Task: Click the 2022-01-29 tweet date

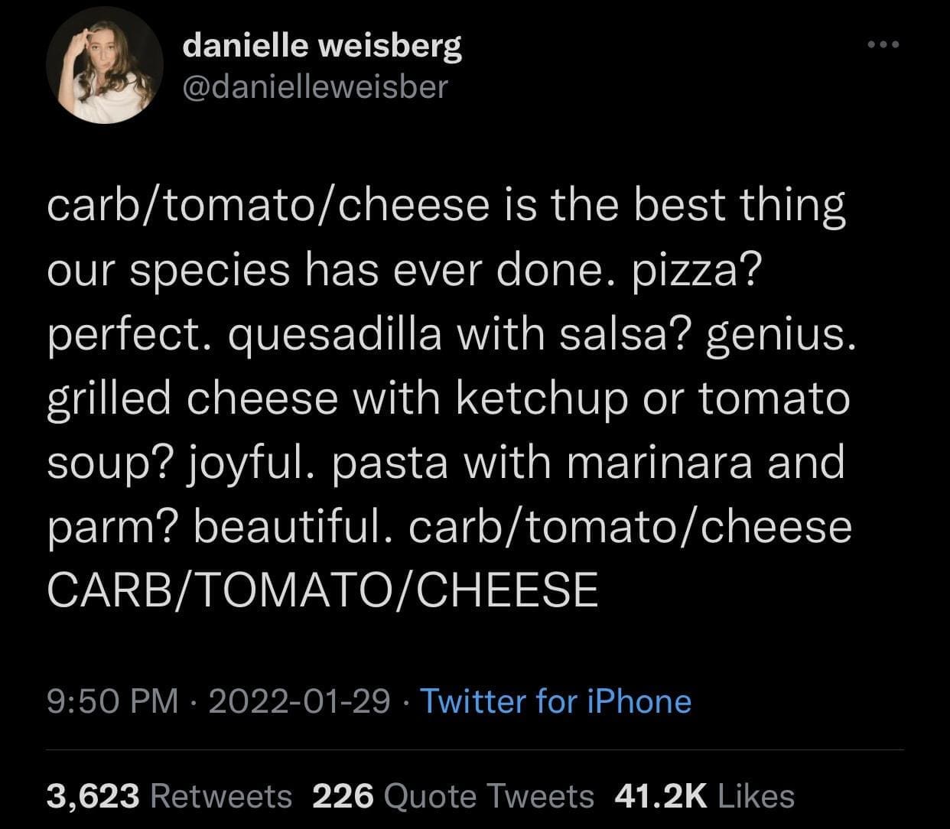Action: tap(298, 701)
